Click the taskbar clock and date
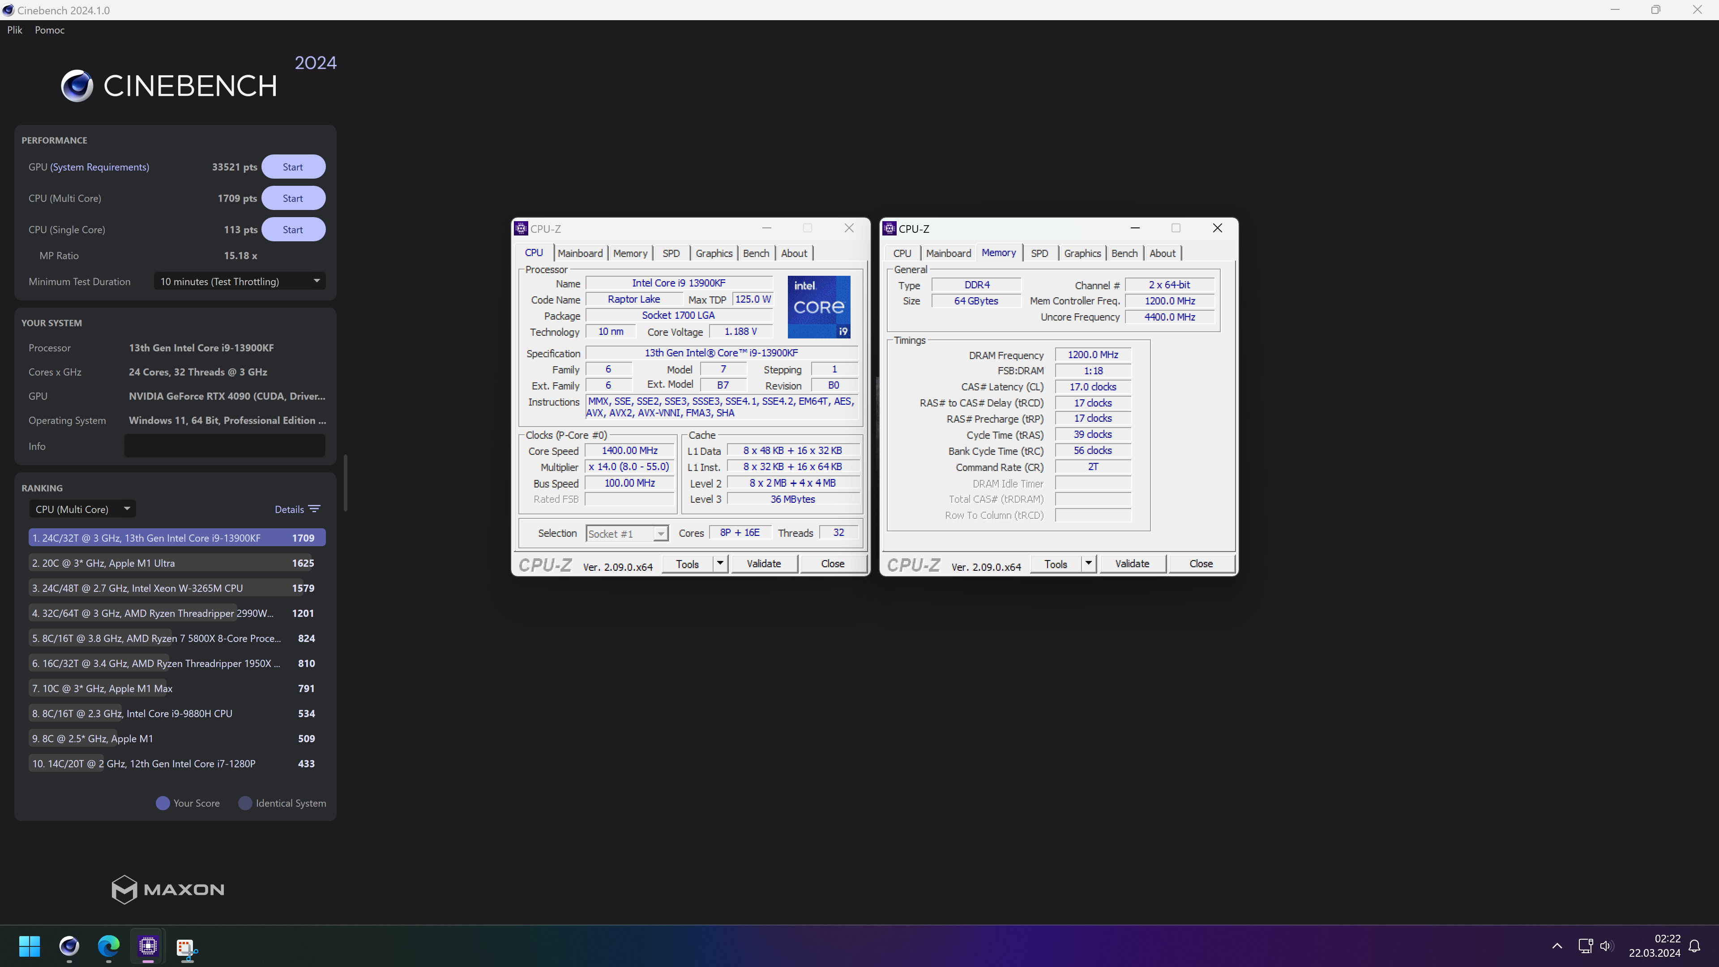Viewport: 1719px width, 967px height. [1654, 946]
